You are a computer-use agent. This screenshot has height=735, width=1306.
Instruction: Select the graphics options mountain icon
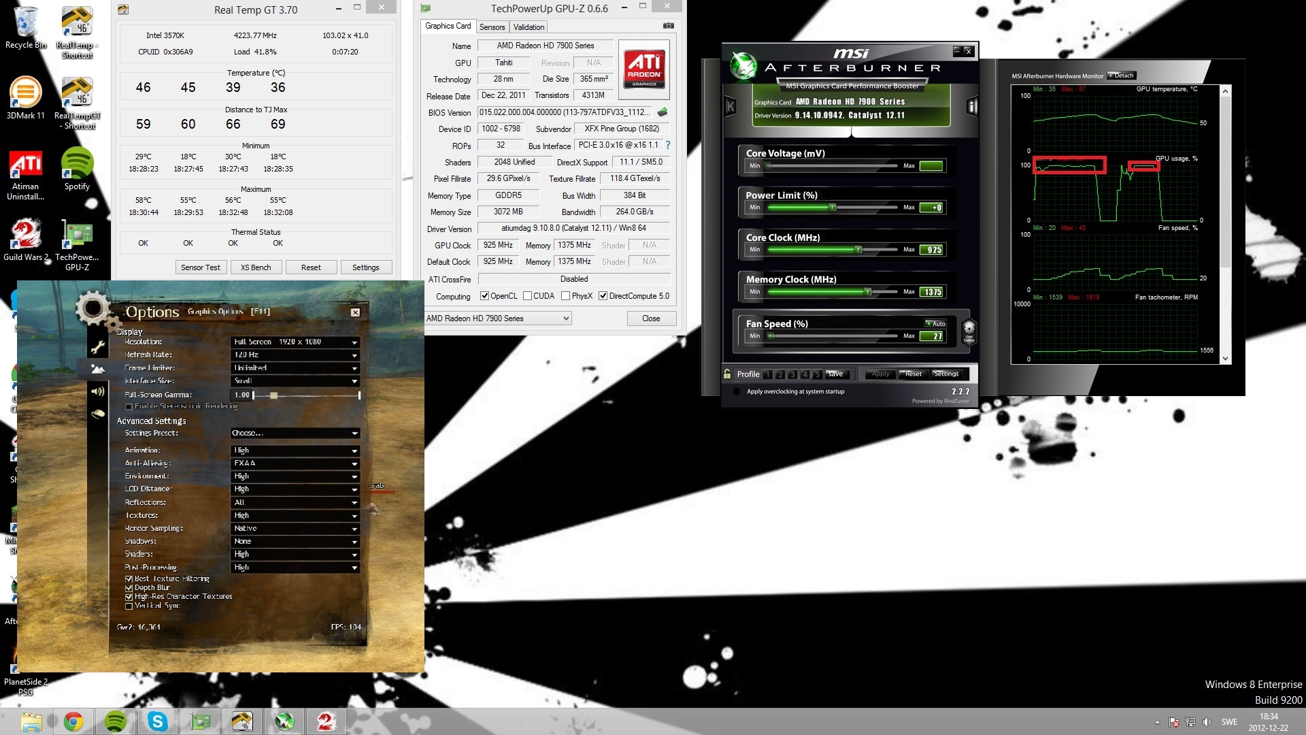(x=98, y=369)
